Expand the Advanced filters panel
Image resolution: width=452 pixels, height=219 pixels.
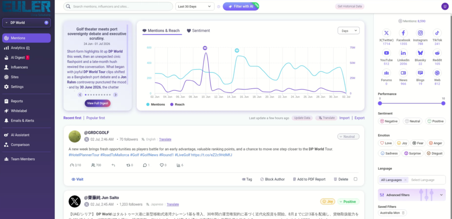pyautogui.click(x=412, y=195)
